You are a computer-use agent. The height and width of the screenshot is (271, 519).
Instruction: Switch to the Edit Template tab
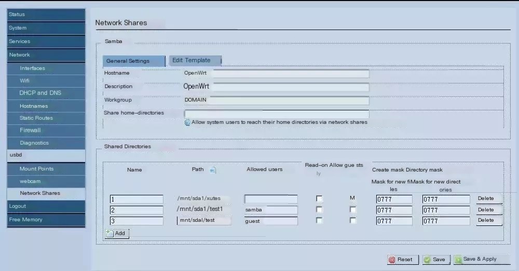point(195,61)
